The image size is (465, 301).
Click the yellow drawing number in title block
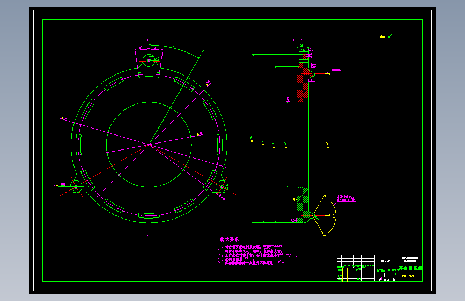408,276
